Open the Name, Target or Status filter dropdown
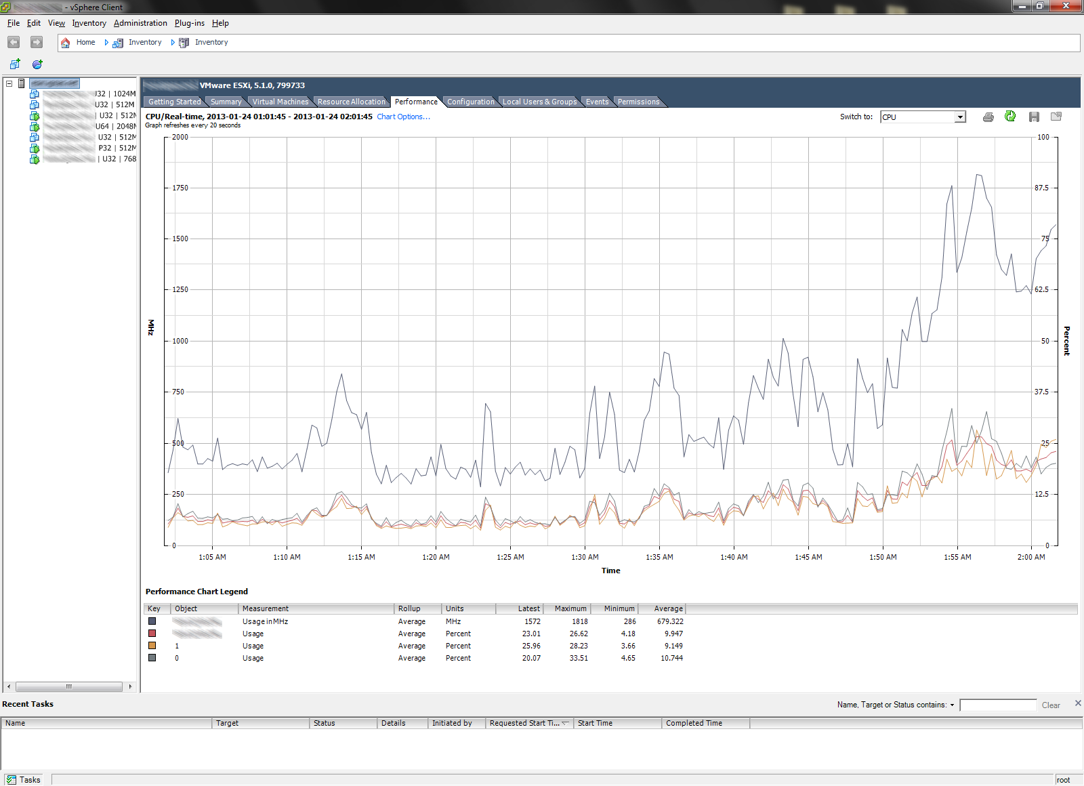The image size is (1084, 786). pos(952,705)
